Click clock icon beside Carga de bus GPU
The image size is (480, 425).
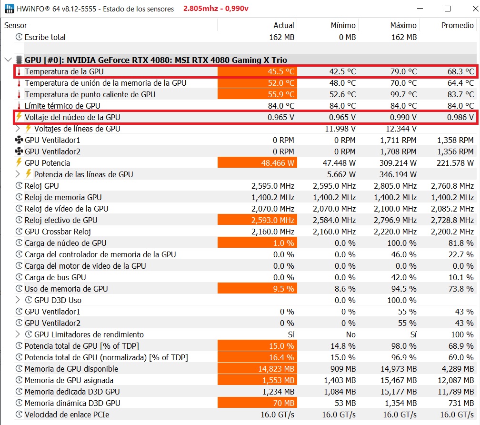19,277
